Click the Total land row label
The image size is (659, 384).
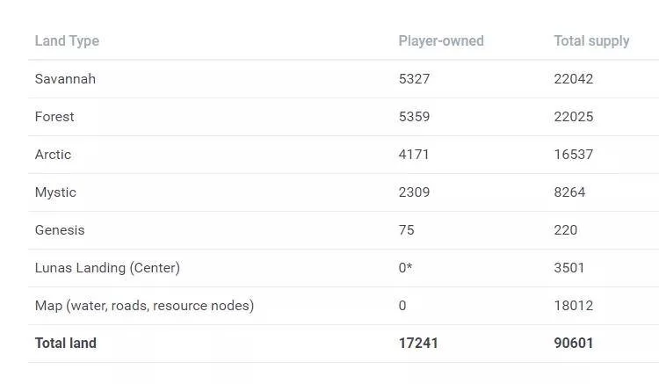pyautogui.click(x=66, y=344)
